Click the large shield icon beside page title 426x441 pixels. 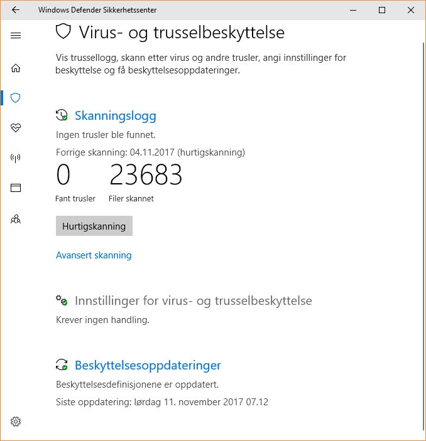point(63,31)
